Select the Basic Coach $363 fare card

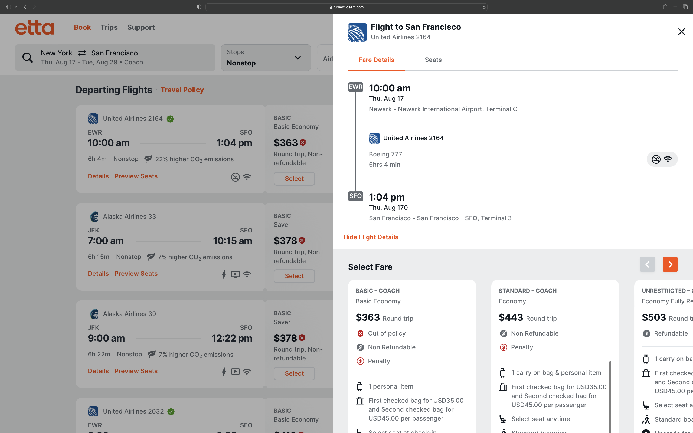(x=412, y=356)
